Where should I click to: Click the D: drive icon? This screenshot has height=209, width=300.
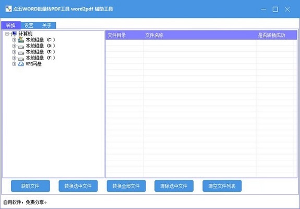21,46
